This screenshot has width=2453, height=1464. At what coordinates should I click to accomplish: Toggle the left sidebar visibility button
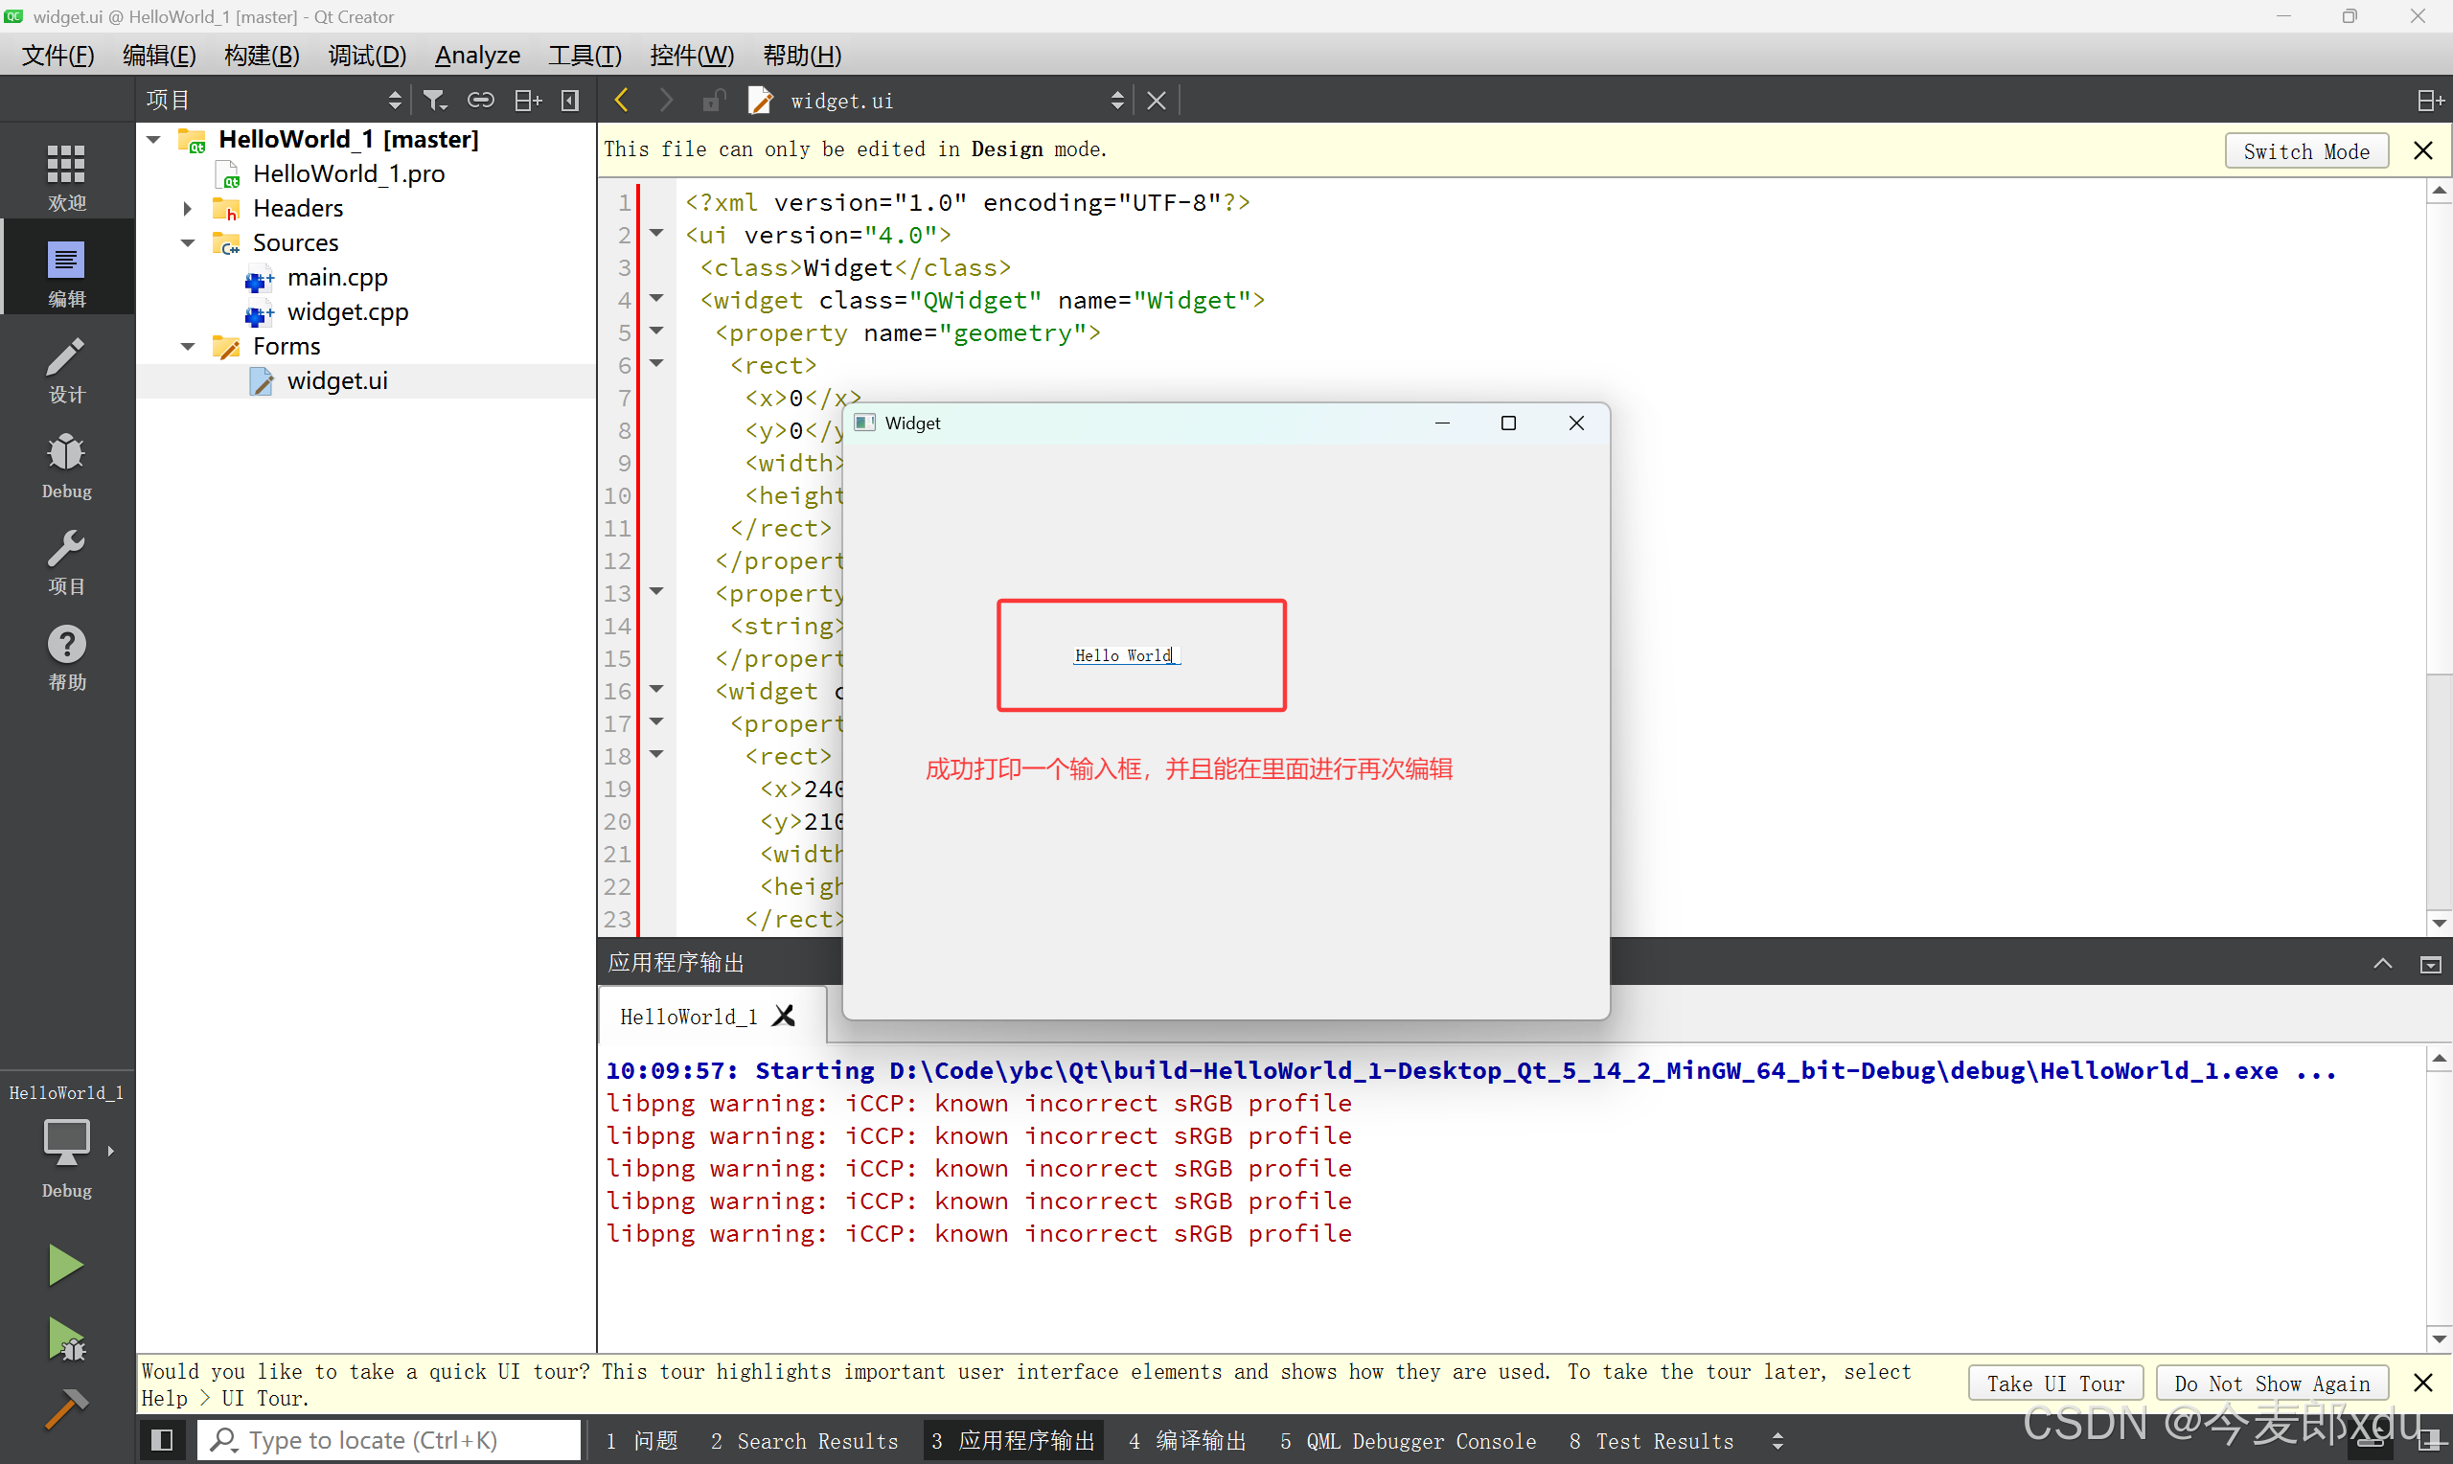tap(162, 1440)
